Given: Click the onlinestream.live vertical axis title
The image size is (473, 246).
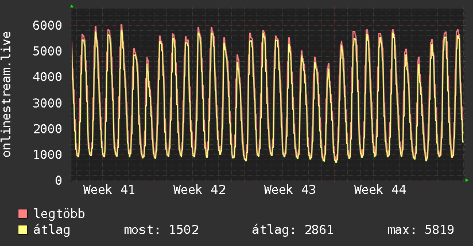Looking at the screenshot, I should [7, 94].
